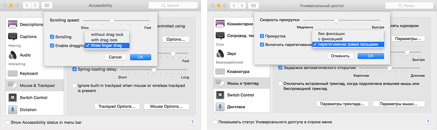The width and height of the screenshot is (437, 130).
Task: Confirm with OK in the English dialog
Action: (140, 57)
